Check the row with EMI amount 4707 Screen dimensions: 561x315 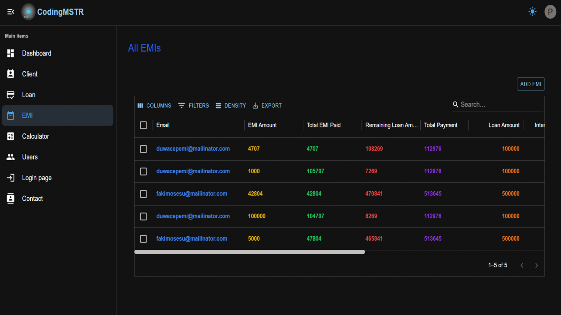tap(143, 149)
